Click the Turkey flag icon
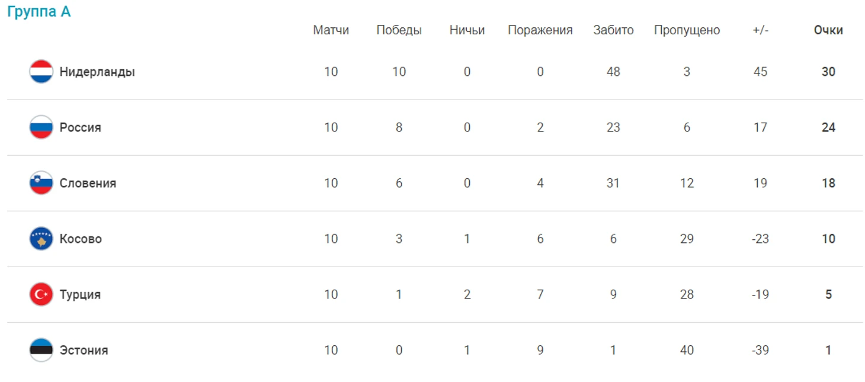 (41, 294)
